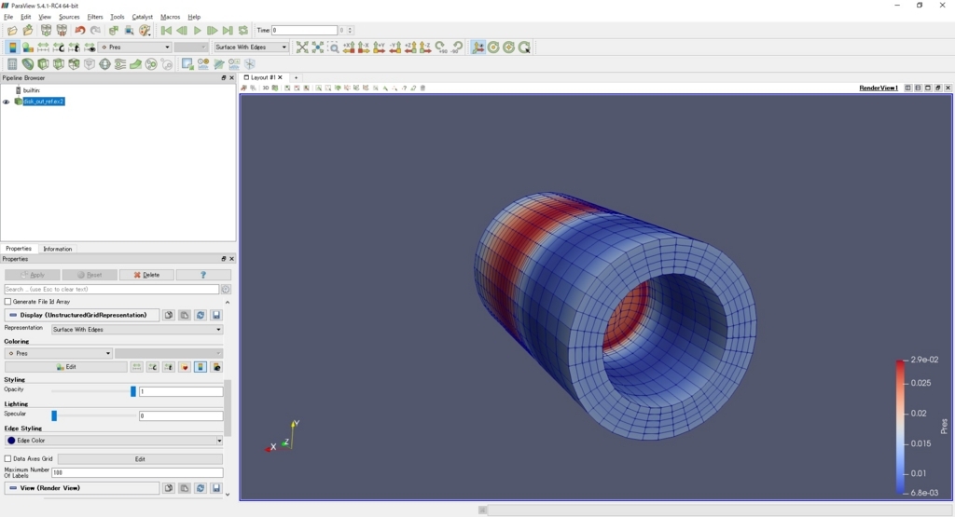Click the Zoom To Box magnifier icon
The width and height of the screenshot is (955, 517).
pos(333,48)
